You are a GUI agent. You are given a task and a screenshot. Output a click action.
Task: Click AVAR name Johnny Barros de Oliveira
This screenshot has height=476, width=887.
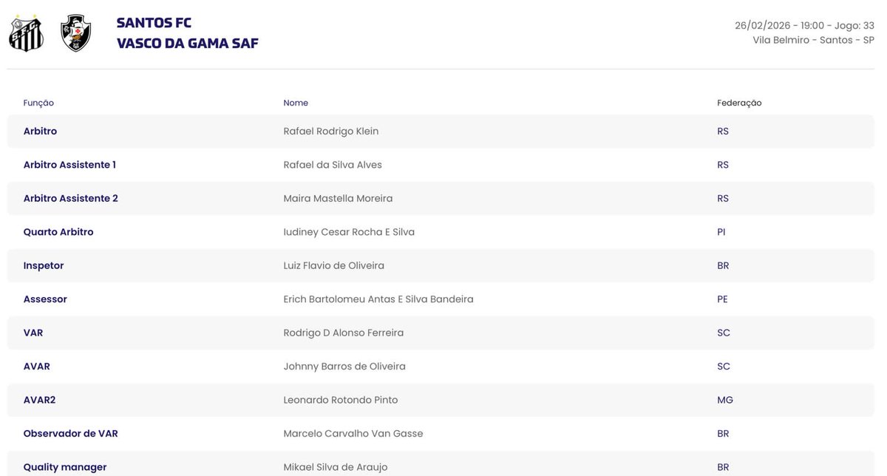[344, 367]
